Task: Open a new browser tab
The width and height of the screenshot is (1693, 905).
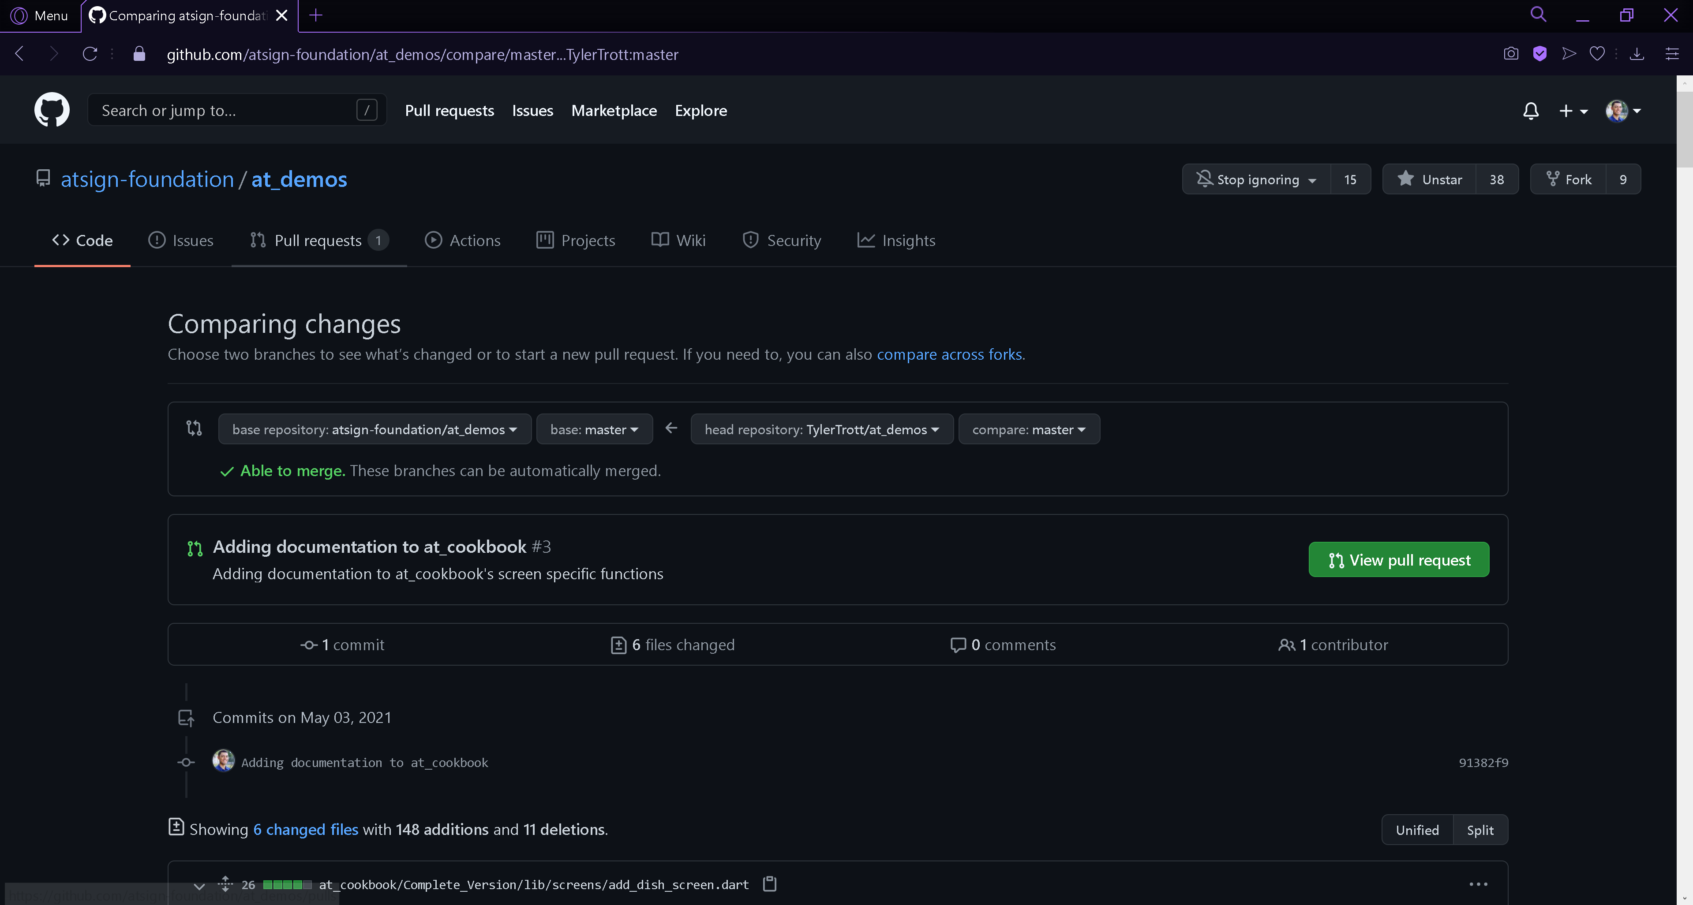Action: [316, 15]
